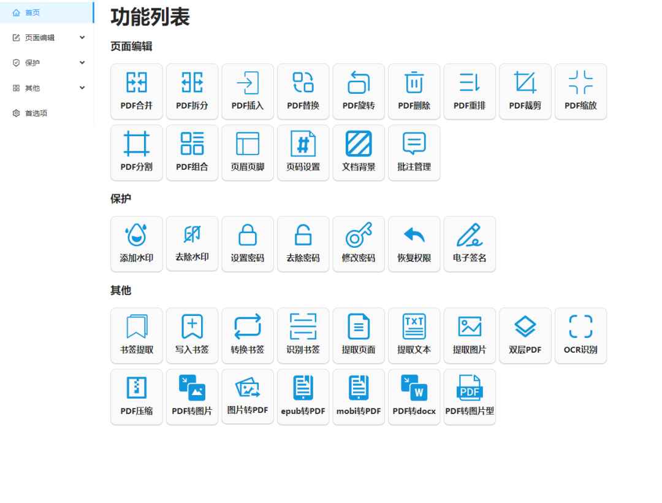Open the 页眉页脚 tool

pos(248,153)
